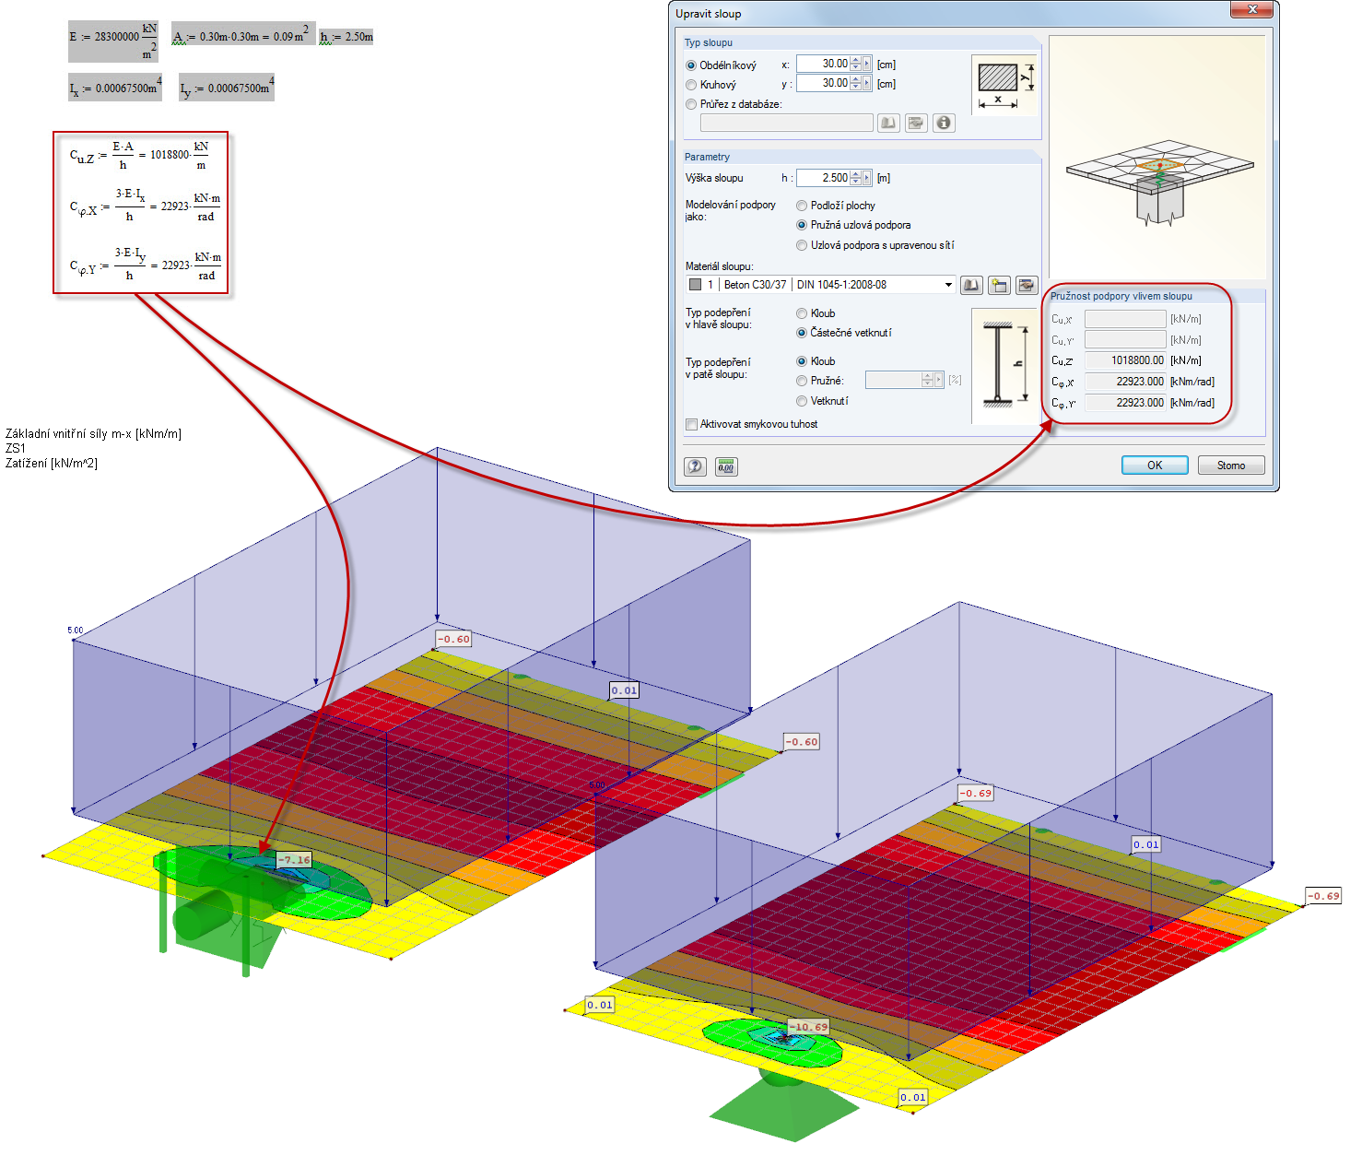Select Průřez z databáze option
This screenshot has width=1362, height=1167.
(x=691, y=104)
